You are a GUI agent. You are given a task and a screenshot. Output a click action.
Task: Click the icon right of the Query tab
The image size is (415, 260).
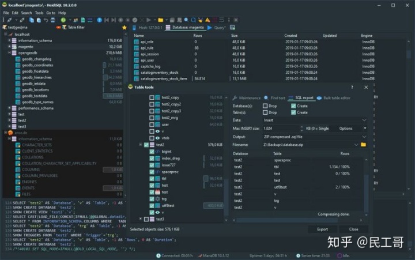point(232,27)
